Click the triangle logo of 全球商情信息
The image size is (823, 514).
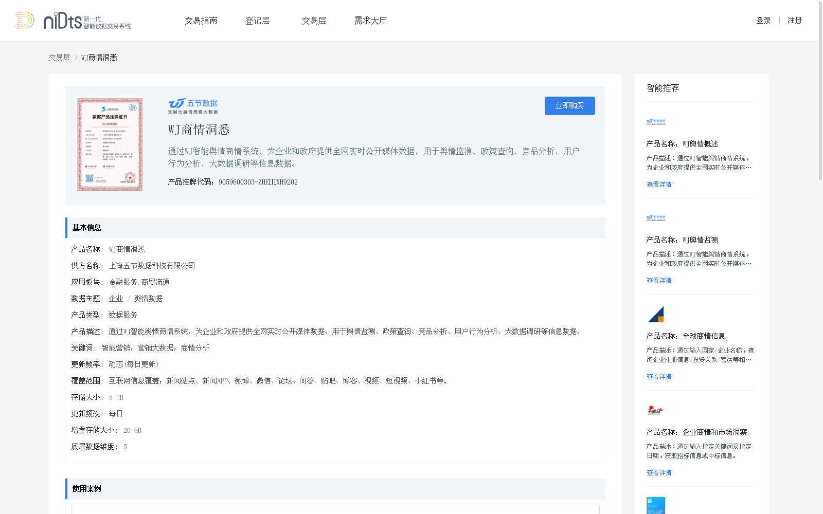(656, 314)
